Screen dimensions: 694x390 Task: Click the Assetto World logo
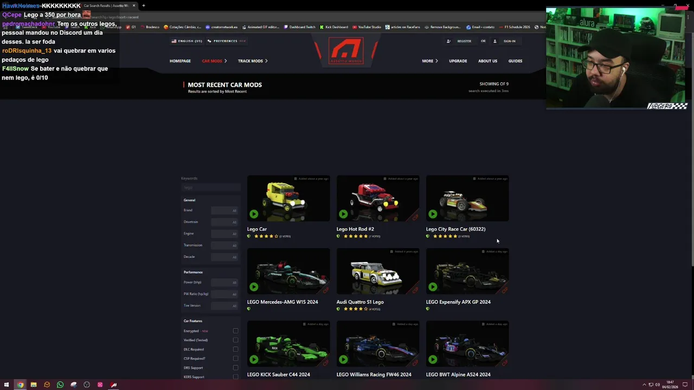pyautogui.click(x=346, y=51)
